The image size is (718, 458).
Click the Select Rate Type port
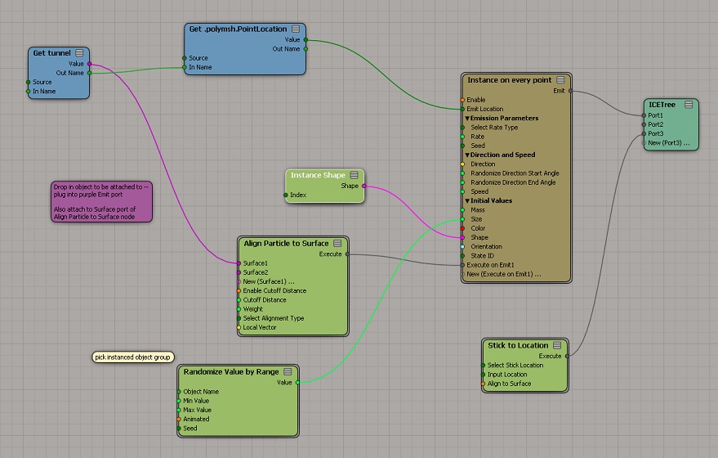click(462, 128)
